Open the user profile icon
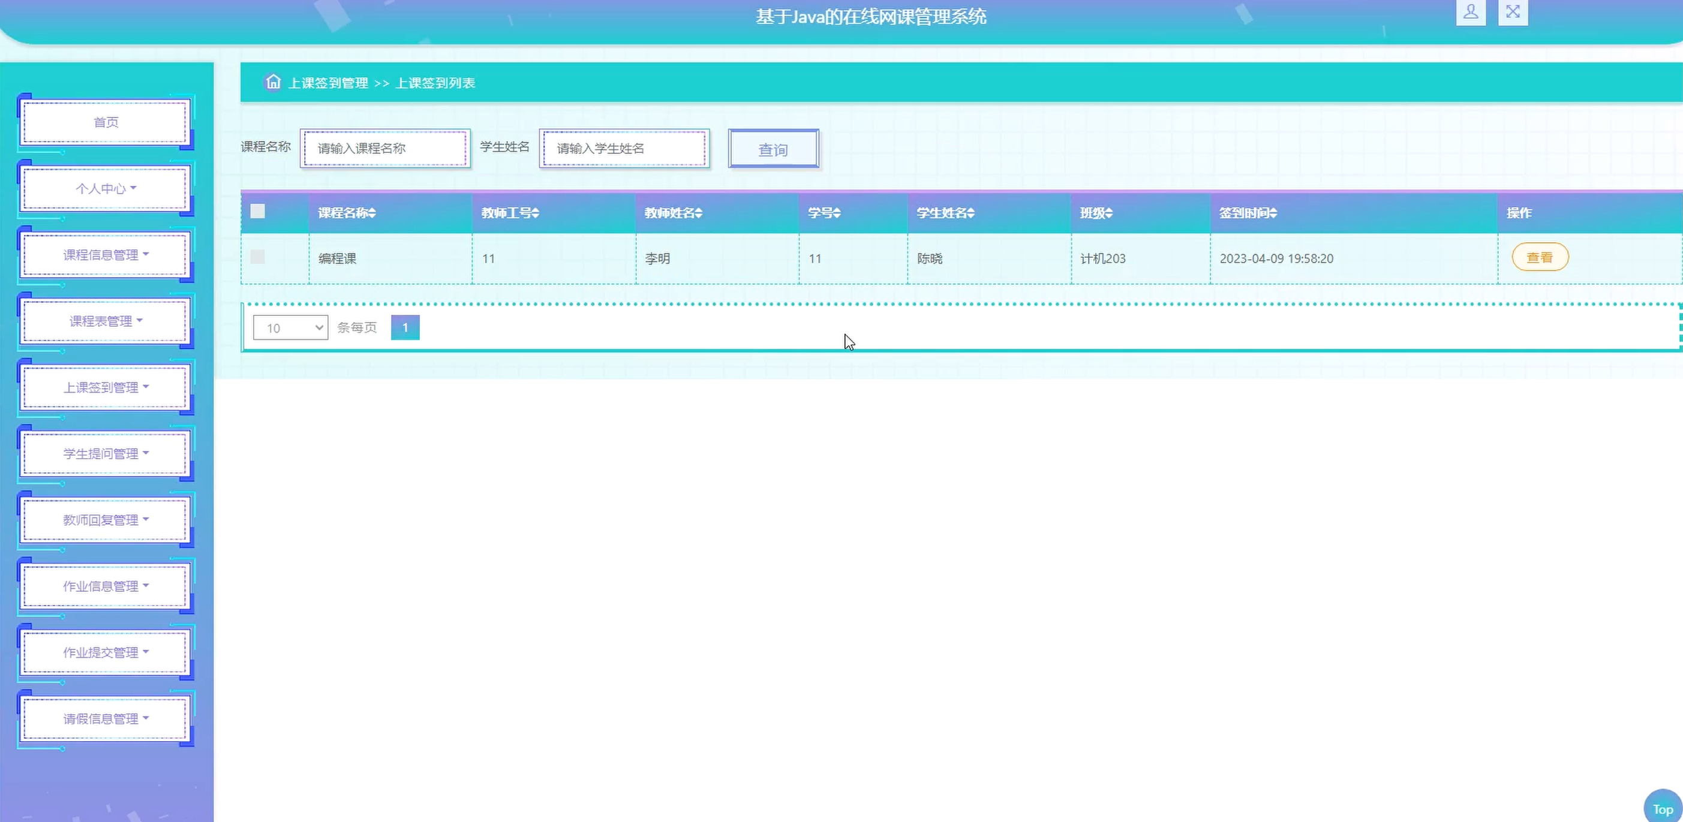This screenshot has height=822, width=1683. (1471, 12)
